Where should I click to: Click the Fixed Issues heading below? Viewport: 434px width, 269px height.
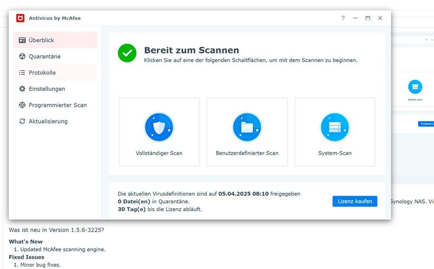point(27,257)
